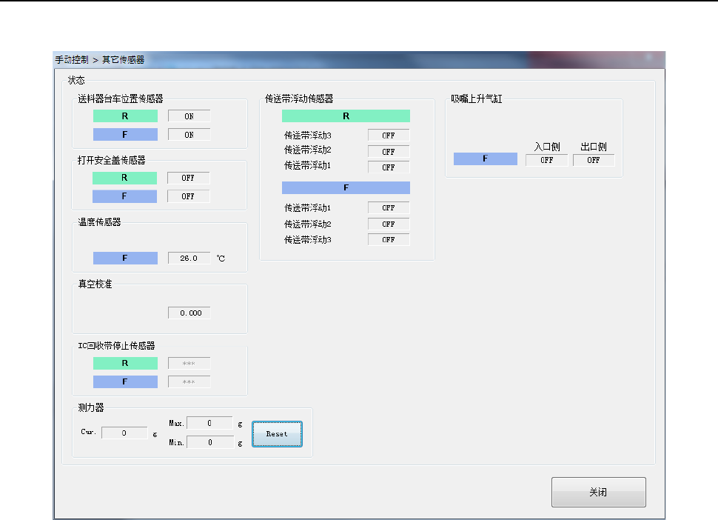Select F bar under 温度传感器
Screen dimensions: 718x520
pyautogui.click(x=125, y=258)
